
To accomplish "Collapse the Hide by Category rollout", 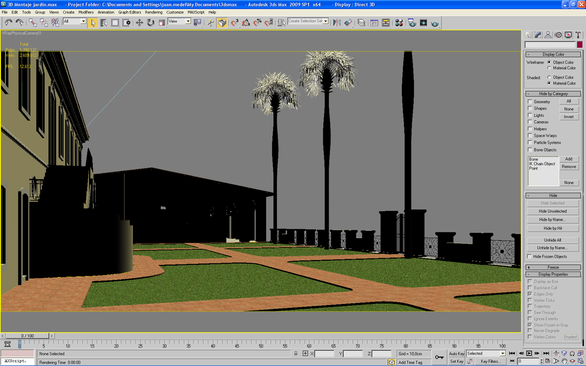I will (x=553, y=94).
